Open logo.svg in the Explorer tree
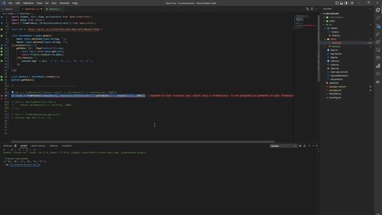 click(x=334, y=69)
